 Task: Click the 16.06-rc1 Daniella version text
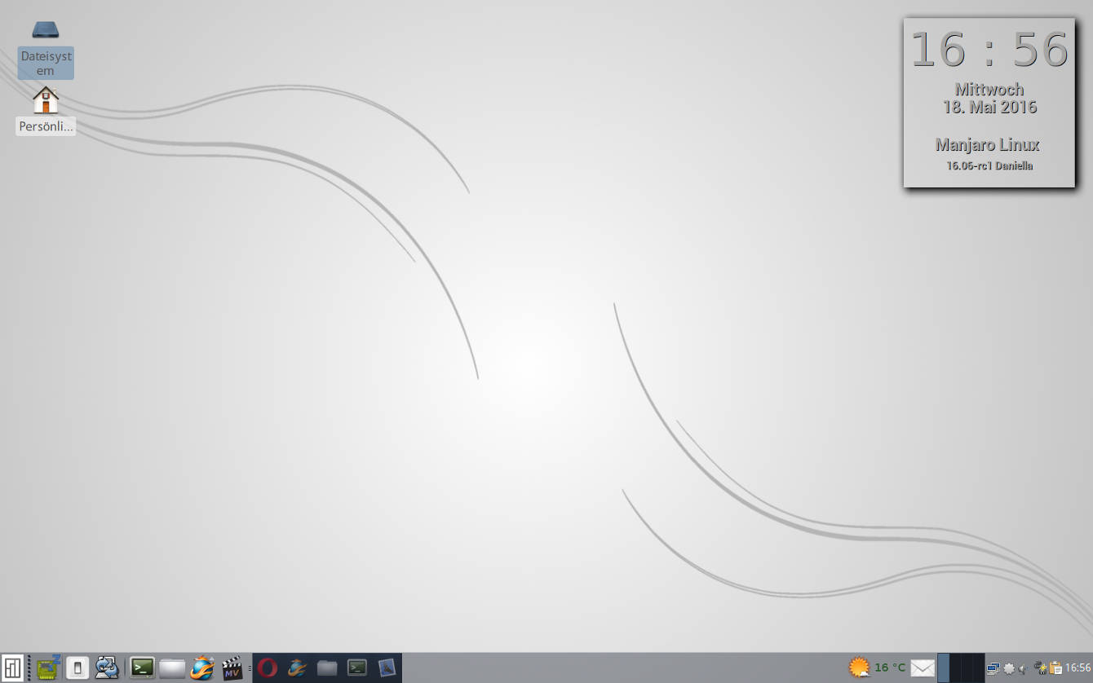point(989,165)
